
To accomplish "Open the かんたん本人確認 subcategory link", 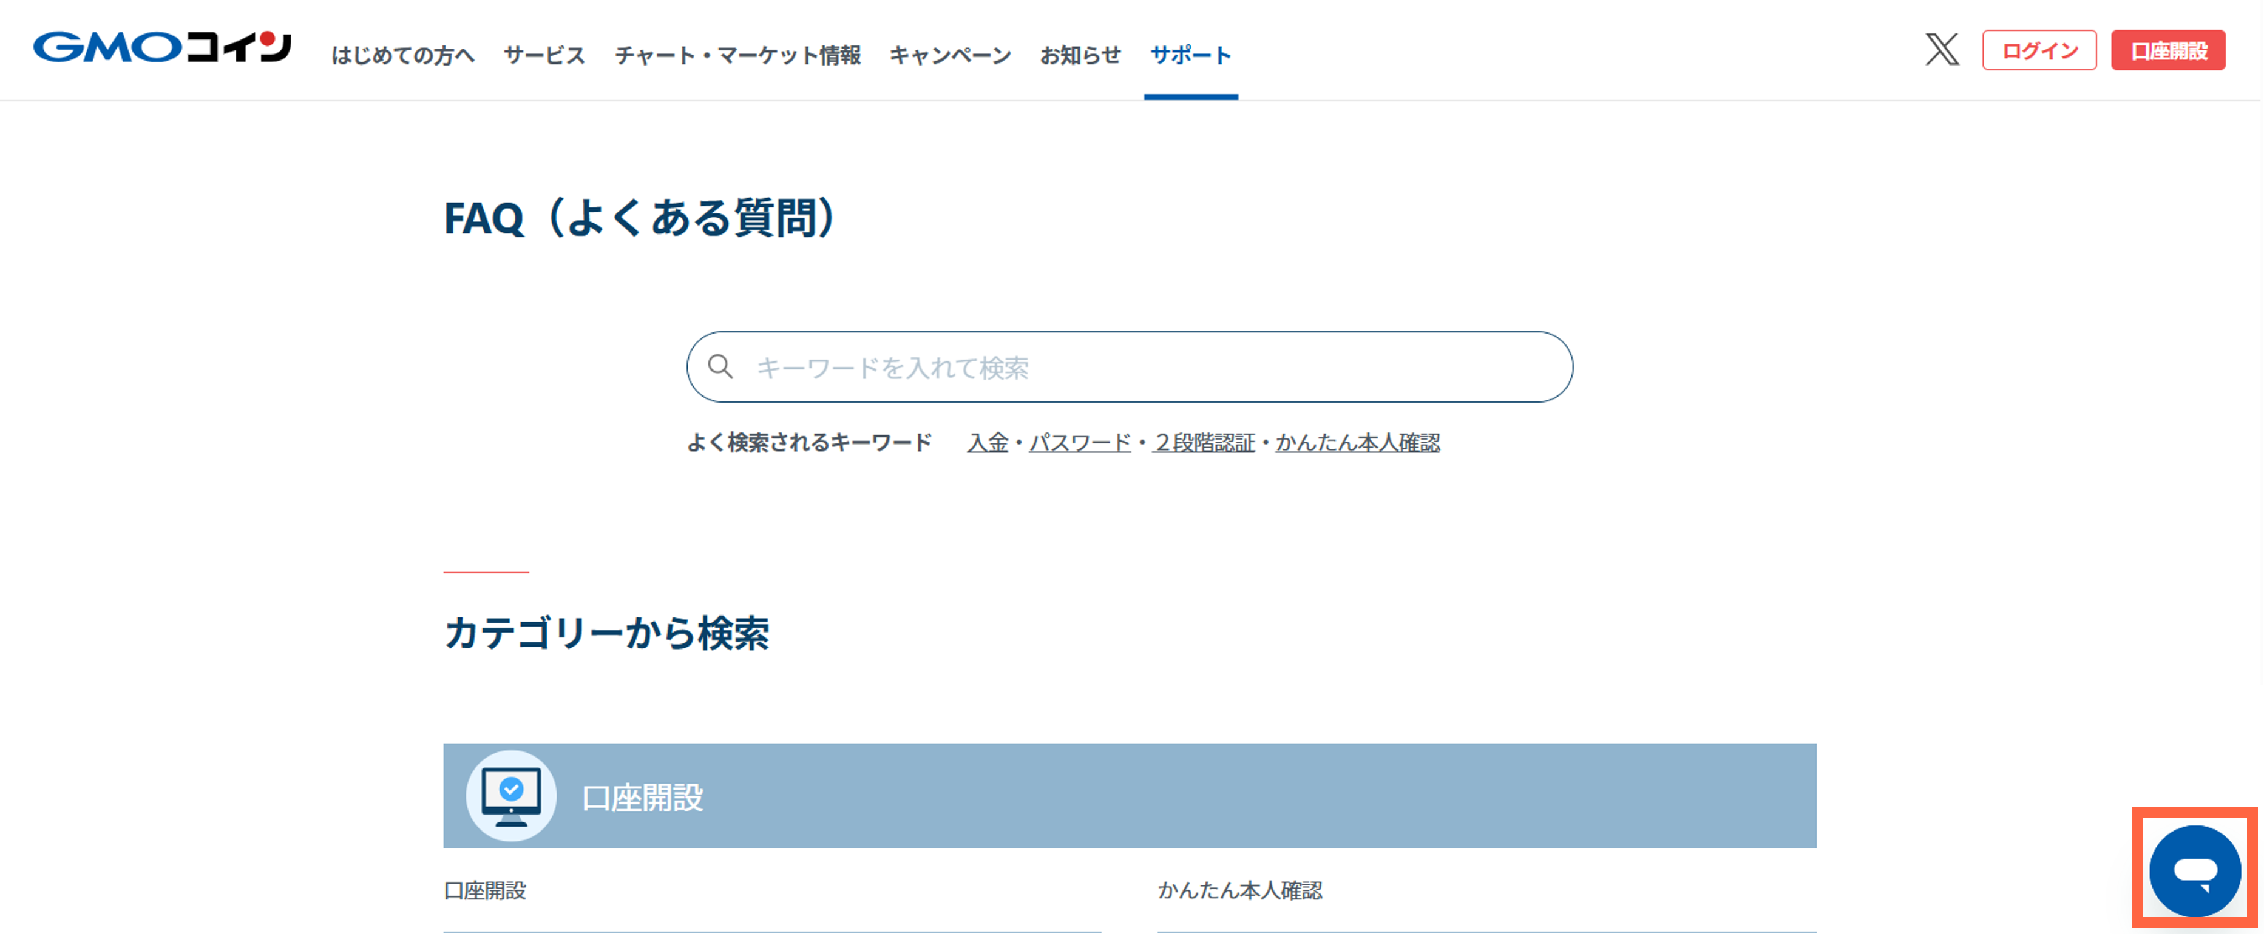I will (x=1240, y=891).
